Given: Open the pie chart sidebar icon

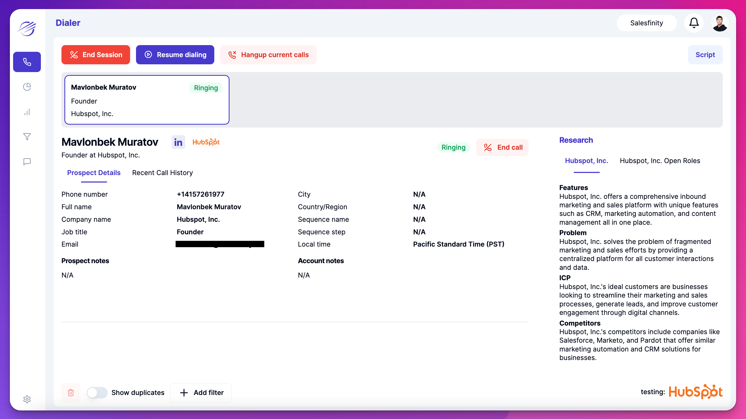Looking at the screenshot, I should pos(27,87).
